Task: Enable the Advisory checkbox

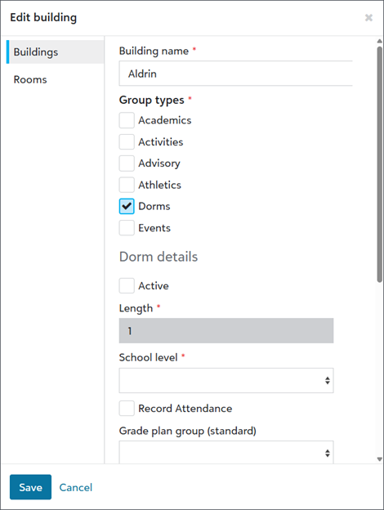Action: point(127,163)
